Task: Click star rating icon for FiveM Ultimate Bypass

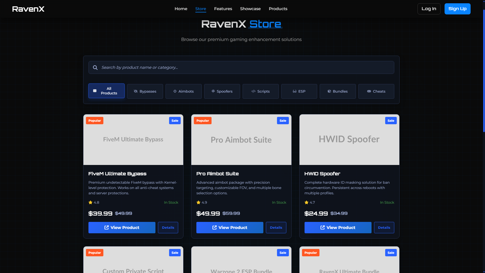Action: pos(90,202)
